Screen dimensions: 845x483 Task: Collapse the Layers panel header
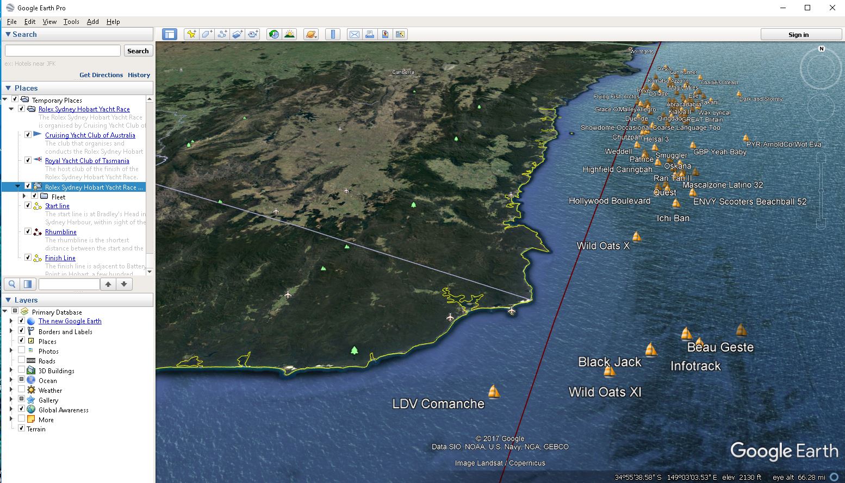pyautogui.click(x=8, y=300)
